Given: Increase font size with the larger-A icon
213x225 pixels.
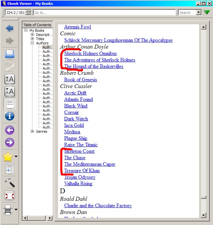Looking at the screenshot, I should pos(10,79).
